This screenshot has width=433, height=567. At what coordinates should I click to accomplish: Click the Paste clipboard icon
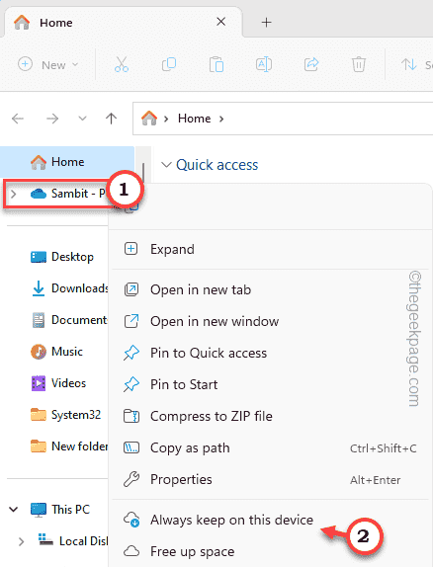click(216, 65)
